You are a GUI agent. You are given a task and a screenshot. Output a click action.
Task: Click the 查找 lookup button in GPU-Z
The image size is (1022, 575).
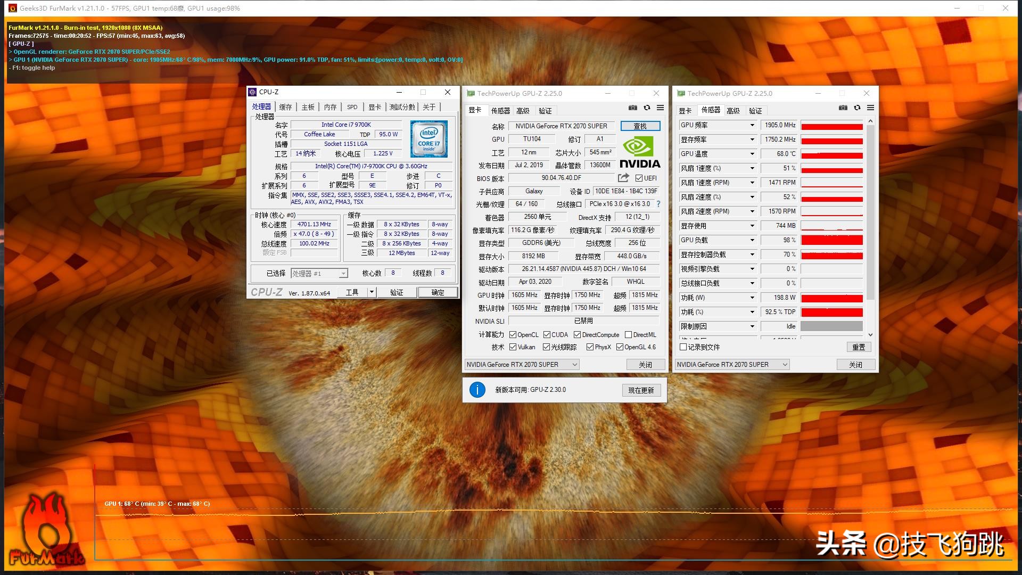[x=640, y=126]
